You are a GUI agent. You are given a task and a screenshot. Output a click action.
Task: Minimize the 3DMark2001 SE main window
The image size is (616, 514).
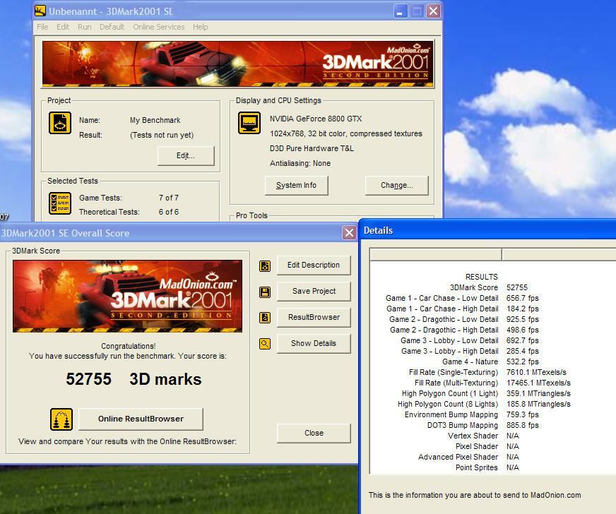click(x=401, y=11)
